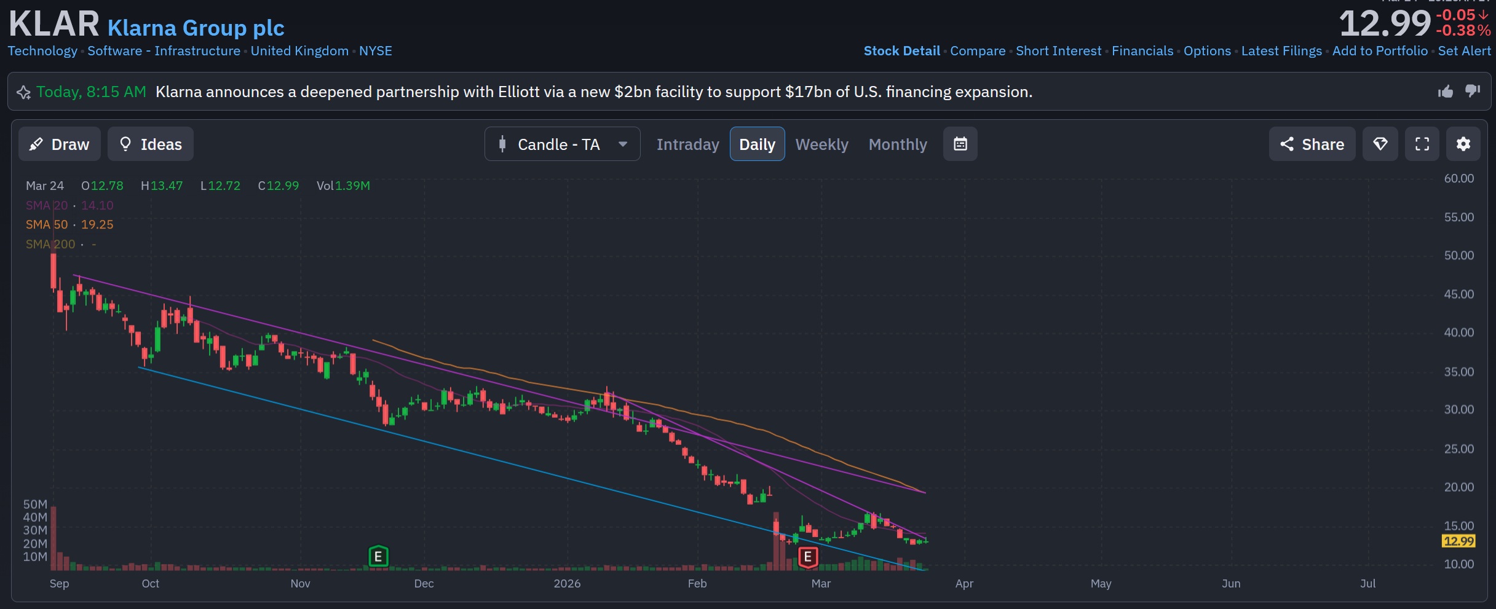Click the SMA 20 indicator label
This screenshot has height=609, width=1496.
pyautogui.click(x=47, y=205)
